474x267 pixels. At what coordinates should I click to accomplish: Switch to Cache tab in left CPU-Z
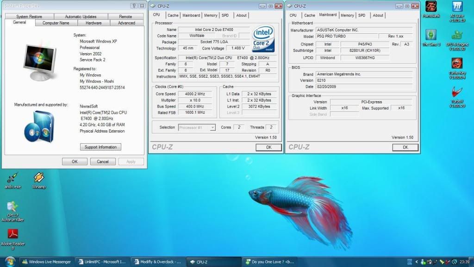click(x=173, y=15)
